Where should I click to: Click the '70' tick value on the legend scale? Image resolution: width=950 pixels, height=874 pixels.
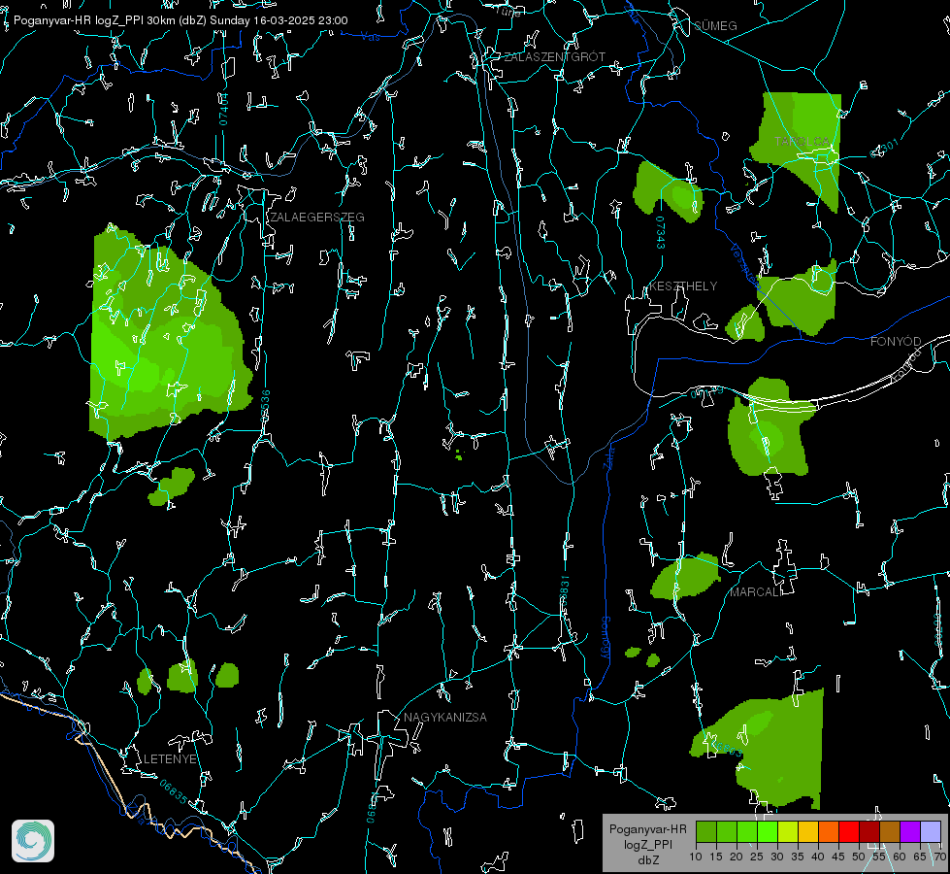[940, 857]
